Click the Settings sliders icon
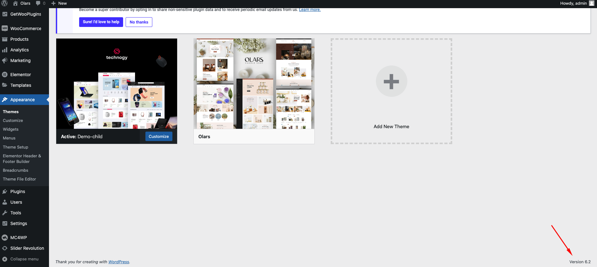 [5, 223]
